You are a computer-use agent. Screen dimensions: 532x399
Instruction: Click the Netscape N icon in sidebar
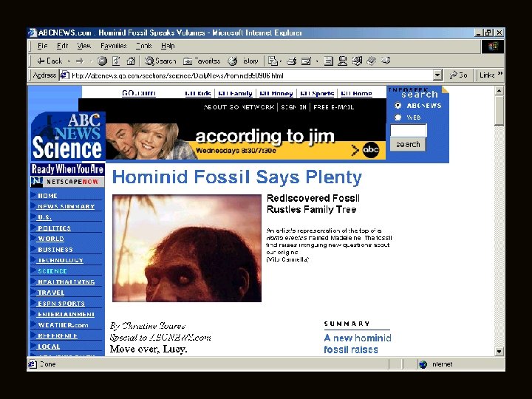tap(36, 182)
